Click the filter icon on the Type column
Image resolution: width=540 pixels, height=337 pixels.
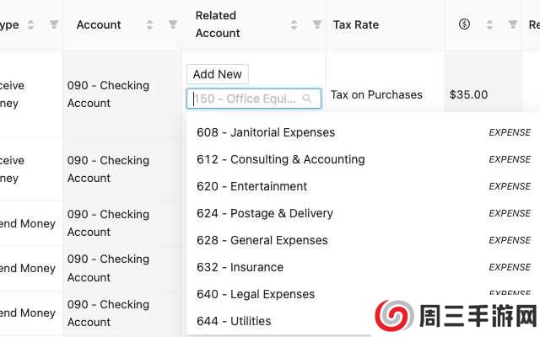click(x=54, y=25)
